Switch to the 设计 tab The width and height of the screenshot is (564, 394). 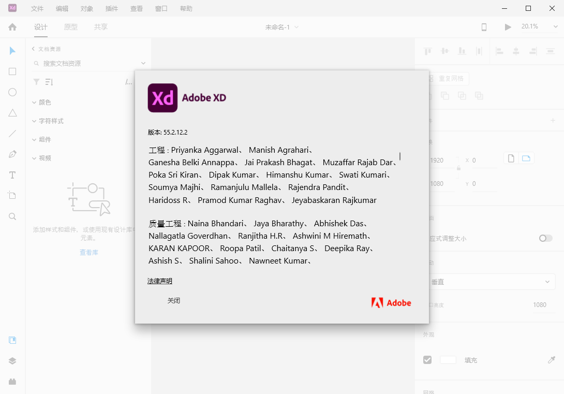[41, 27]
